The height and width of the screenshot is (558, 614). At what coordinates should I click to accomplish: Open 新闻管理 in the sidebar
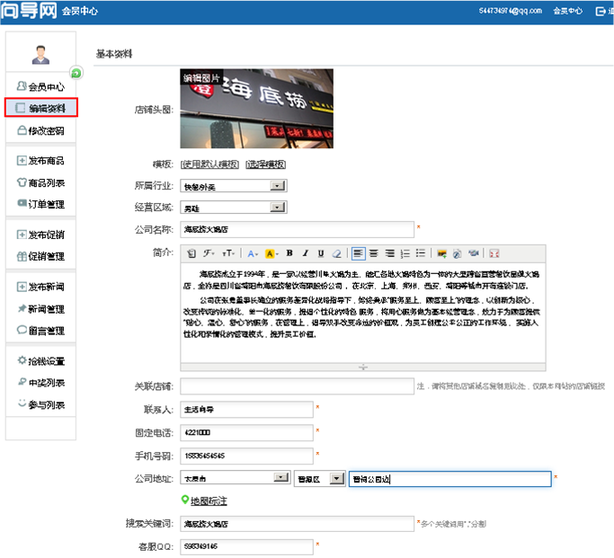pos(40,309)
